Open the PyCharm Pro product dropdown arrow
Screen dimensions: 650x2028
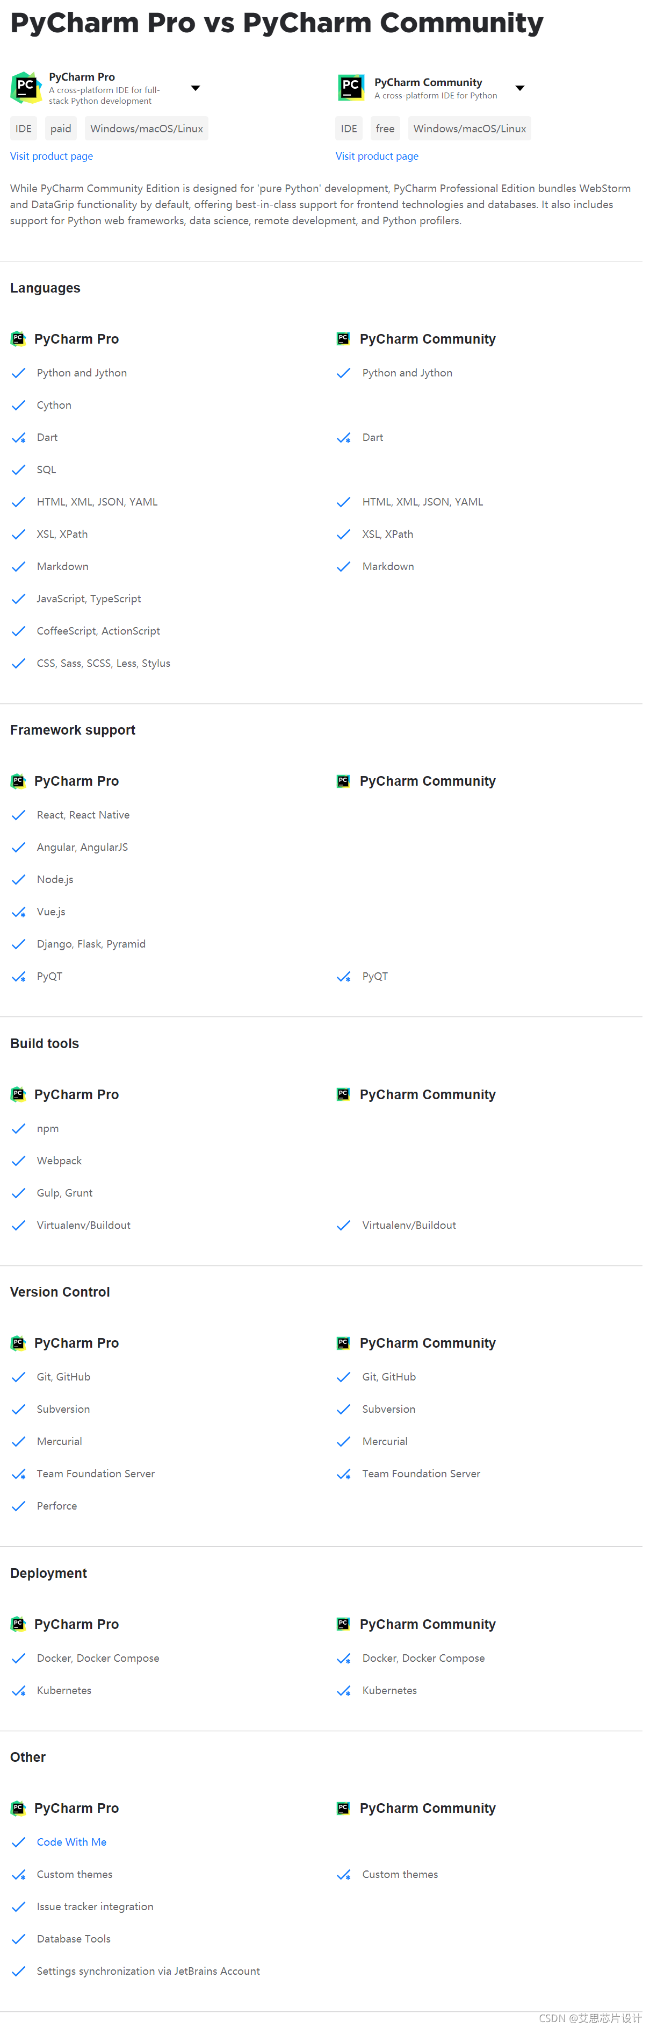point(196,88)
